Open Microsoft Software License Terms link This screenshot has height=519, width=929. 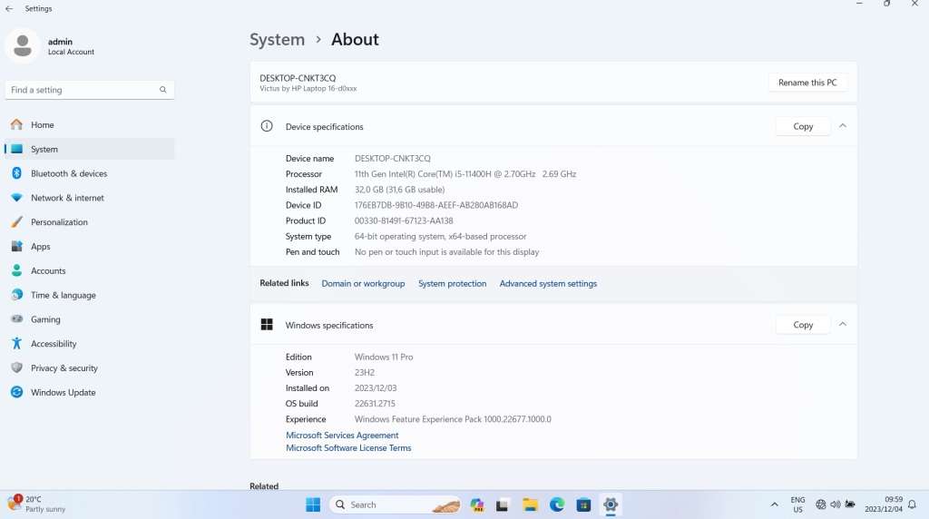click(348, 448)
